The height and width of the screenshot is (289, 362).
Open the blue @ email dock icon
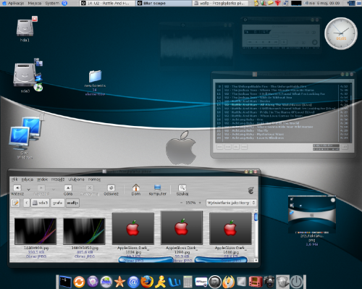(x=133, y=282)
